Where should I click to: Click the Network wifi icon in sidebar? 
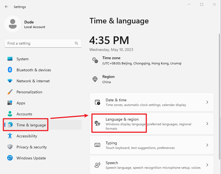[10, 81]
